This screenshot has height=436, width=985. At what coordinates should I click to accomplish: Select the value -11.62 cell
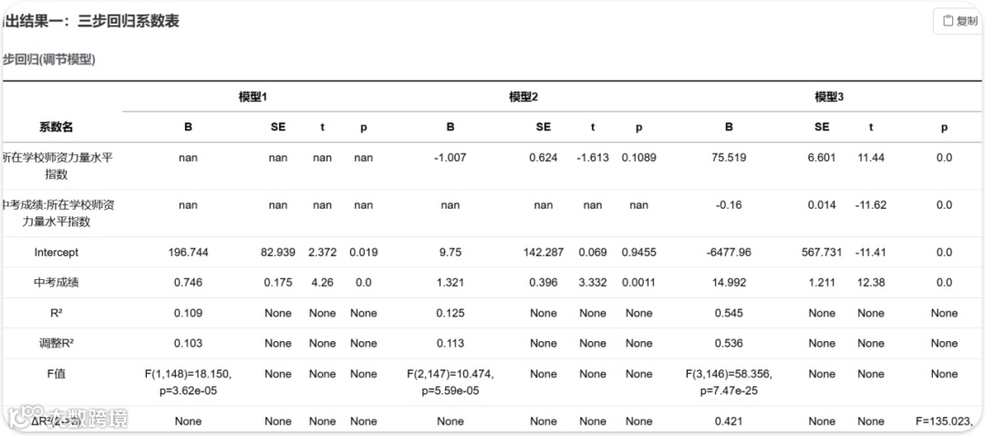pyautogui.click(x=871, y=205)
